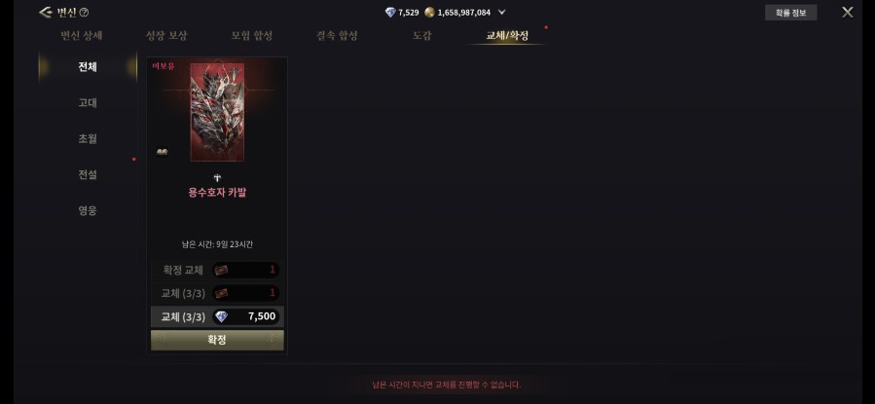
Task: Open 확률 정보 probability info
Action: [x=790, y=13]
